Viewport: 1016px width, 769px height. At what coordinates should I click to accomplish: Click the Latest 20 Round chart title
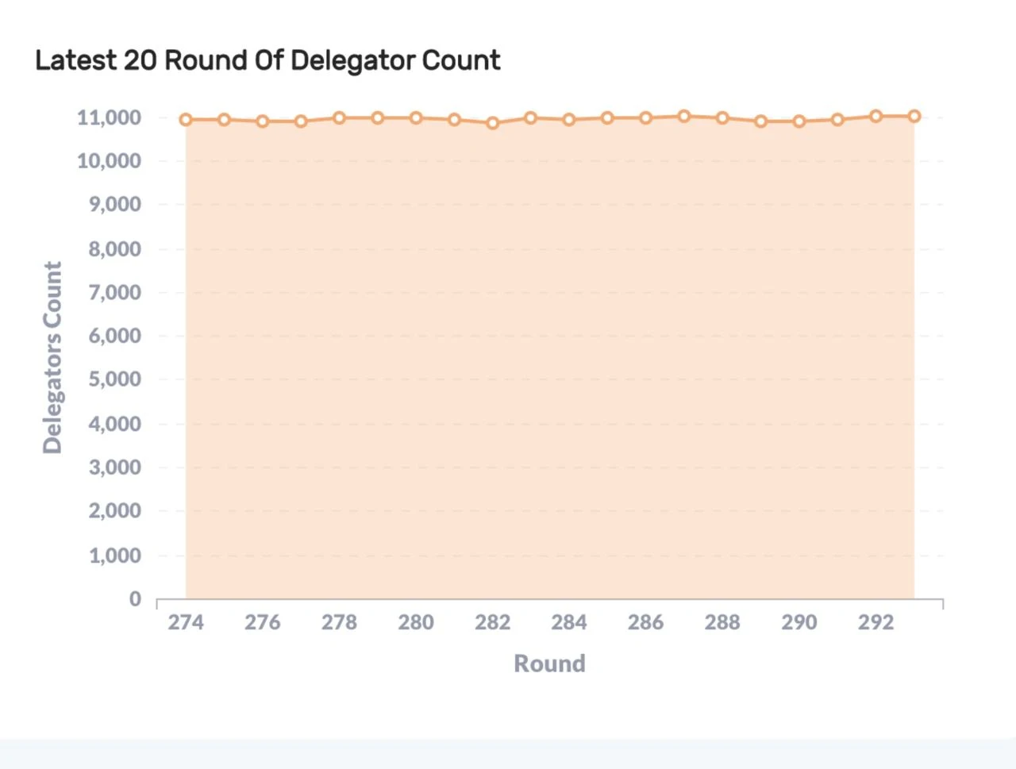tap(267, 60)
